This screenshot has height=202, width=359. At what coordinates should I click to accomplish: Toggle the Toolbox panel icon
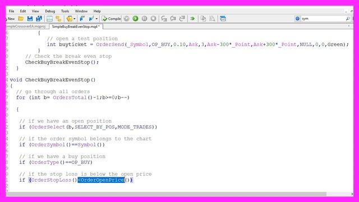point(58,19)
